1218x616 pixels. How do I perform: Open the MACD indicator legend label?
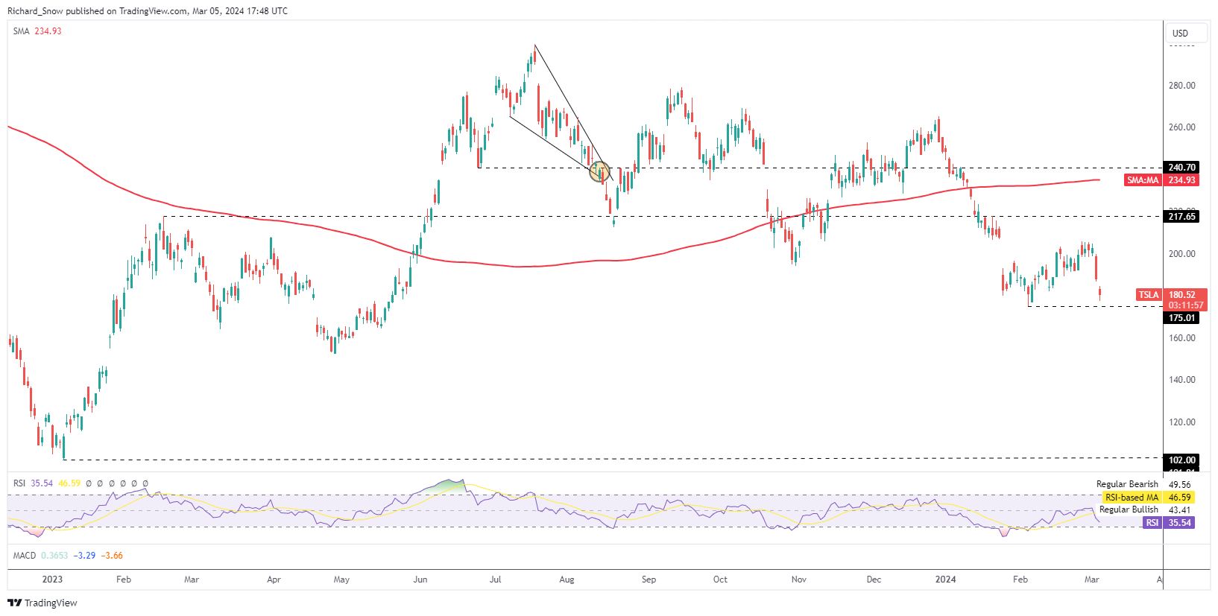click(25, 556)
